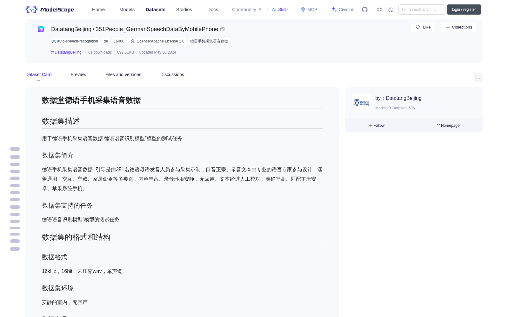Open the Skills nav link
The width and height of the screenshot is (508, 317).
tap(280, 10)
